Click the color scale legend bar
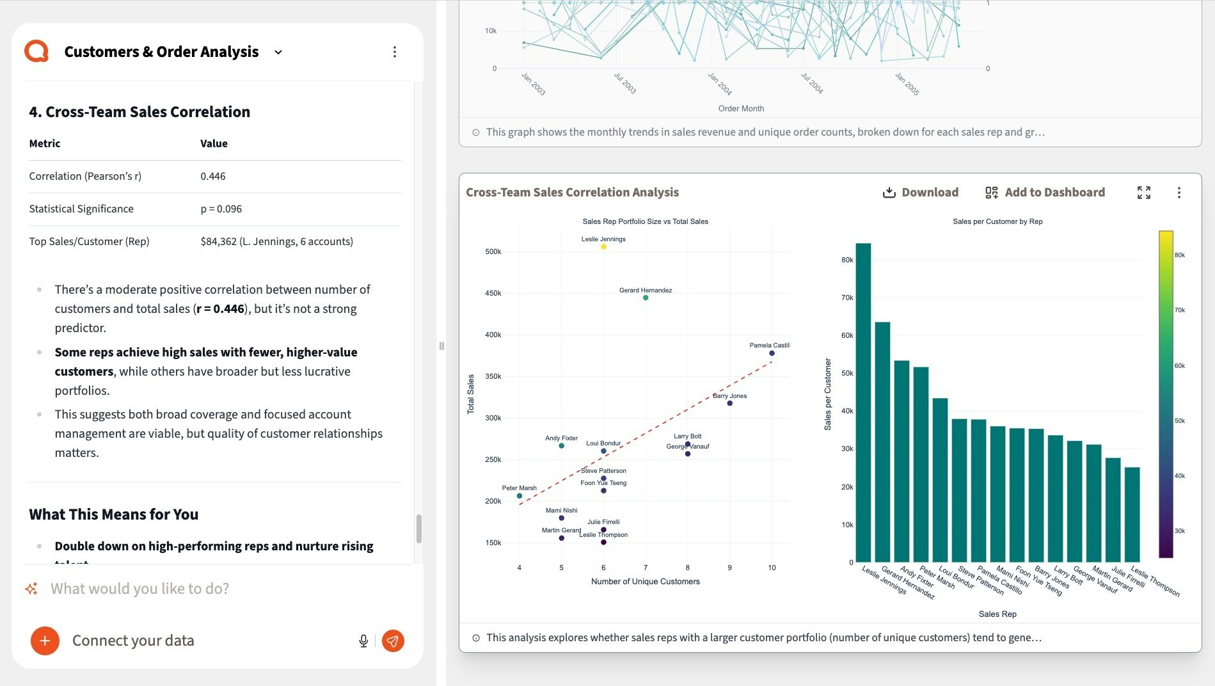Screen dimensions: 1215x686 click(1166, 394)
